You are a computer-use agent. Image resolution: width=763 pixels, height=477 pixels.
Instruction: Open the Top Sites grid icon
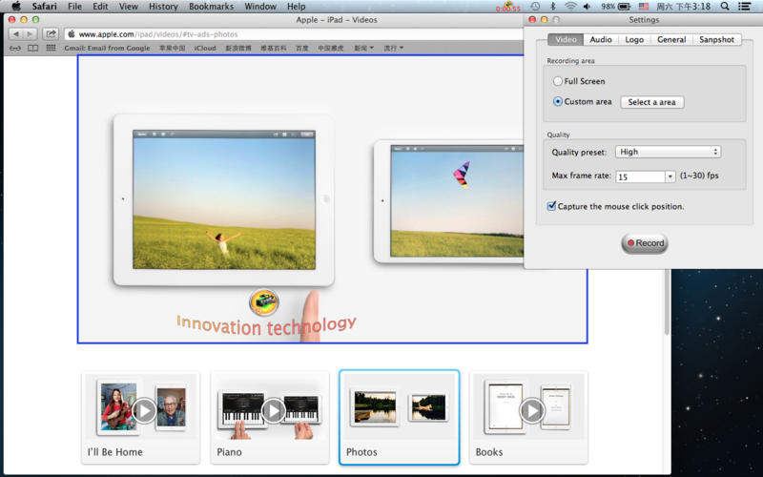click(x=51, y=48)
